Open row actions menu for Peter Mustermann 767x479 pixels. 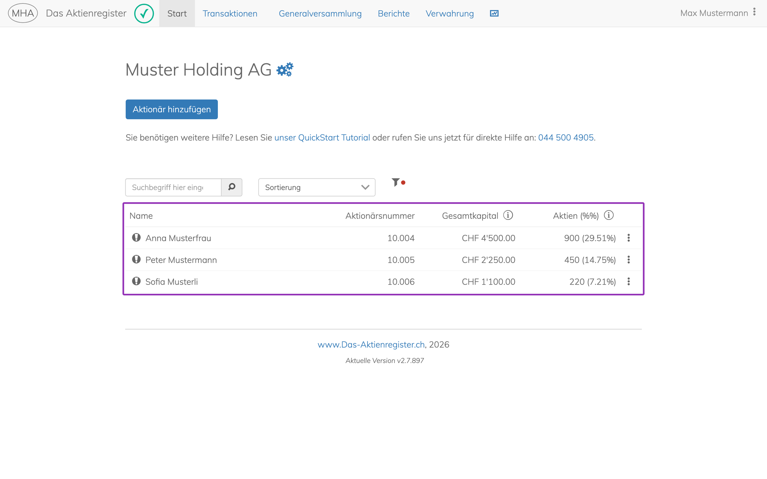coord(629,259)
